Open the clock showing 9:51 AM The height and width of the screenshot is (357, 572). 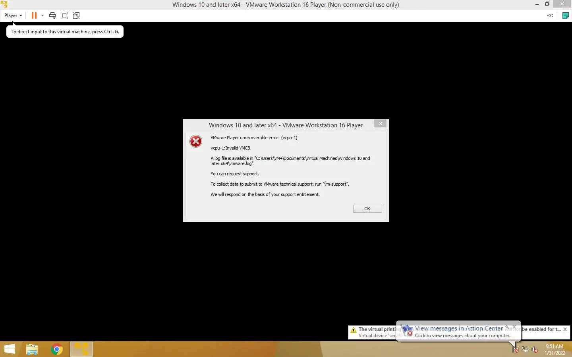(555, 349)
